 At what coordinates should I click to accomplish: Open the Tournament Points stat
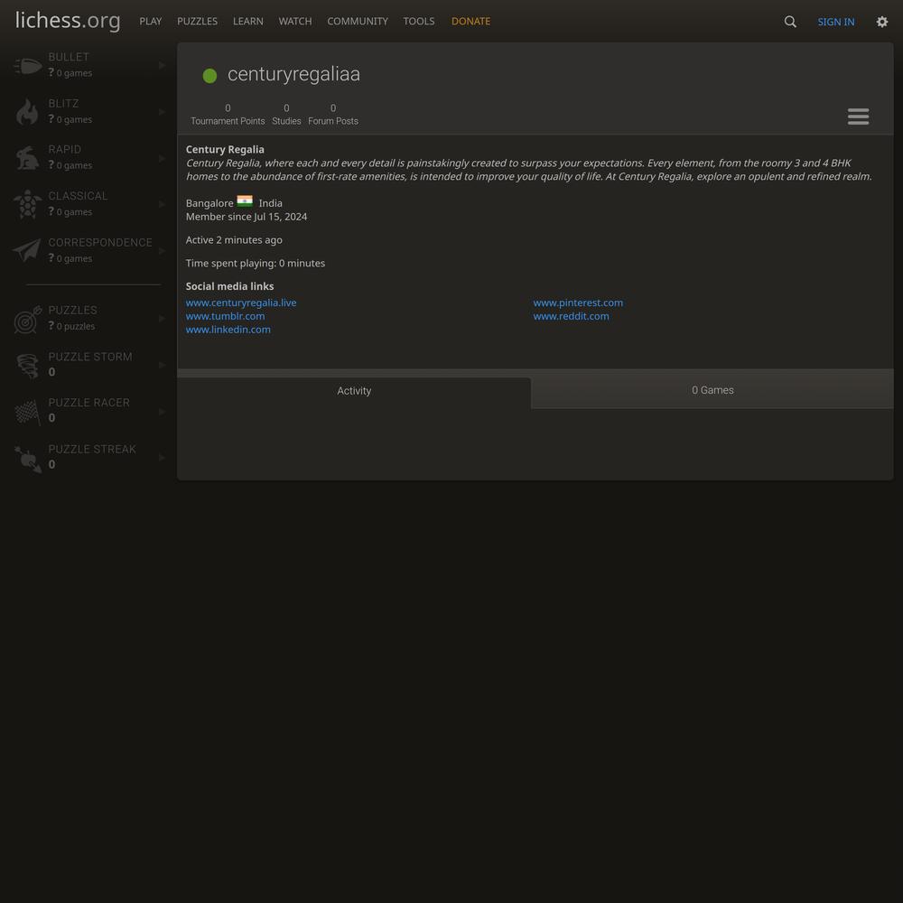(228, 115)
